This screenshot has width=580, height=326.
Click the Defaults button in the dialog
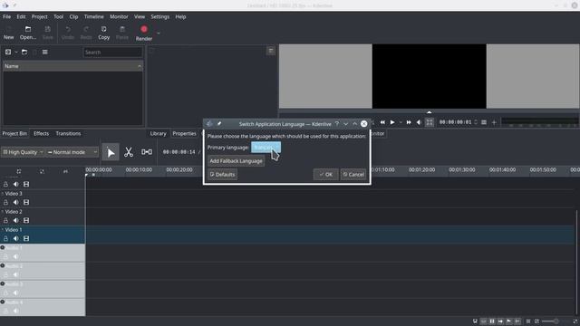(222, 175)
